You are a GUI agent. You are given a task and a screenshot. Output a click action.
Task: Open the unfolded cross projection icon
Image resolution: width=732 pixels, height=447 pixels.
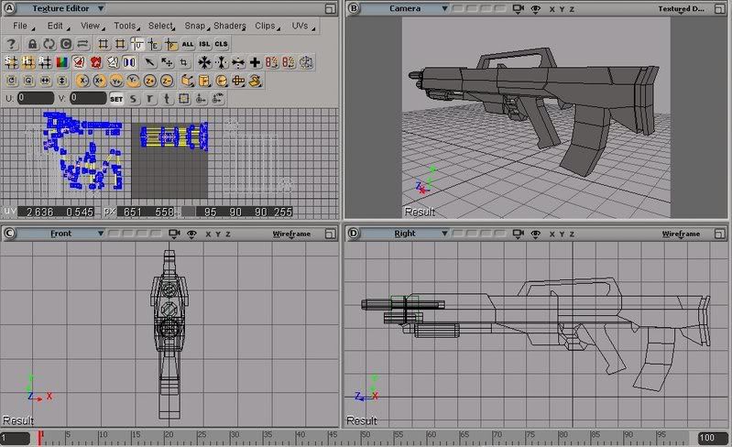[x=238, y=81]
